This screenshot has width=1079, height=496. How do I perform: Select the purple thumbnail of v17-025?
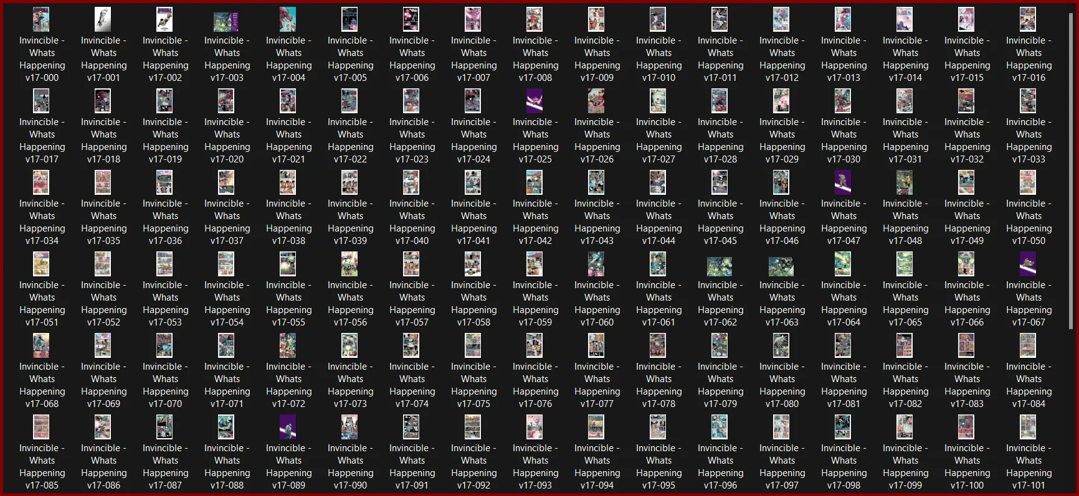tap(535, 101)
